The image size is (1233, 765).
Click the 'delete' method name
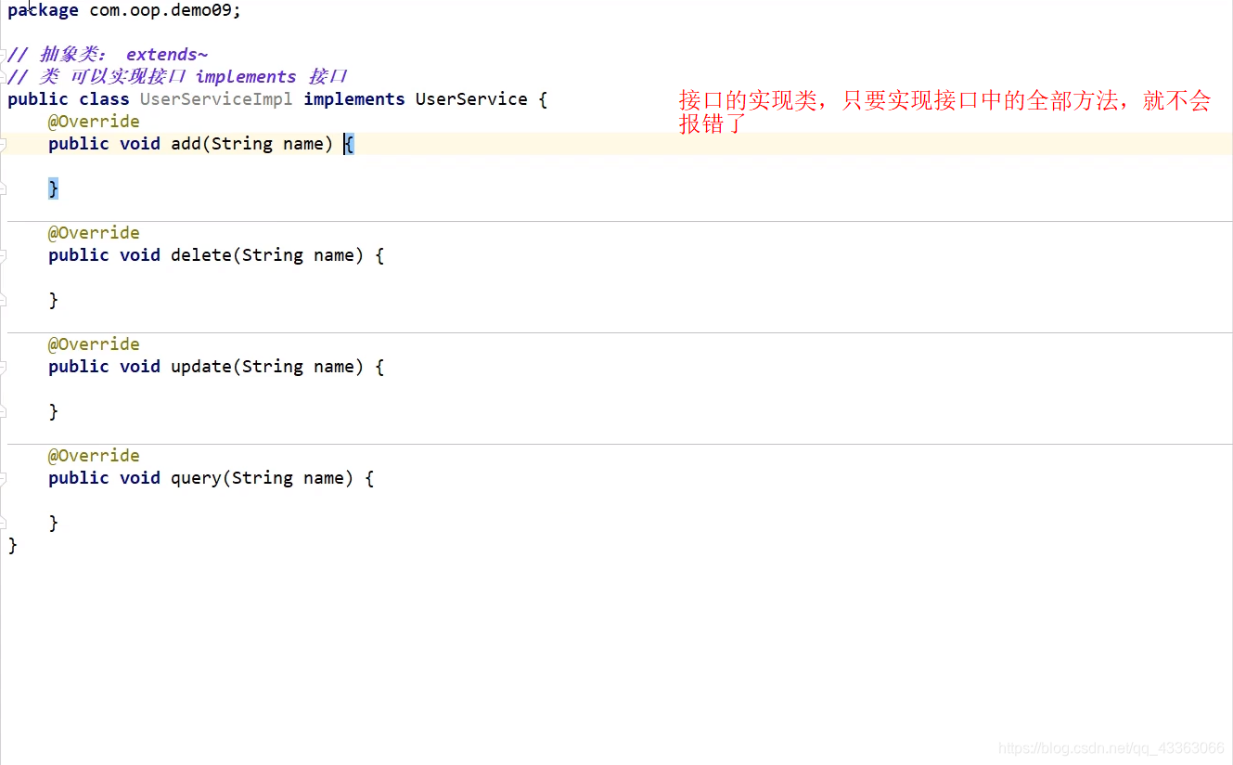[201, 255]
